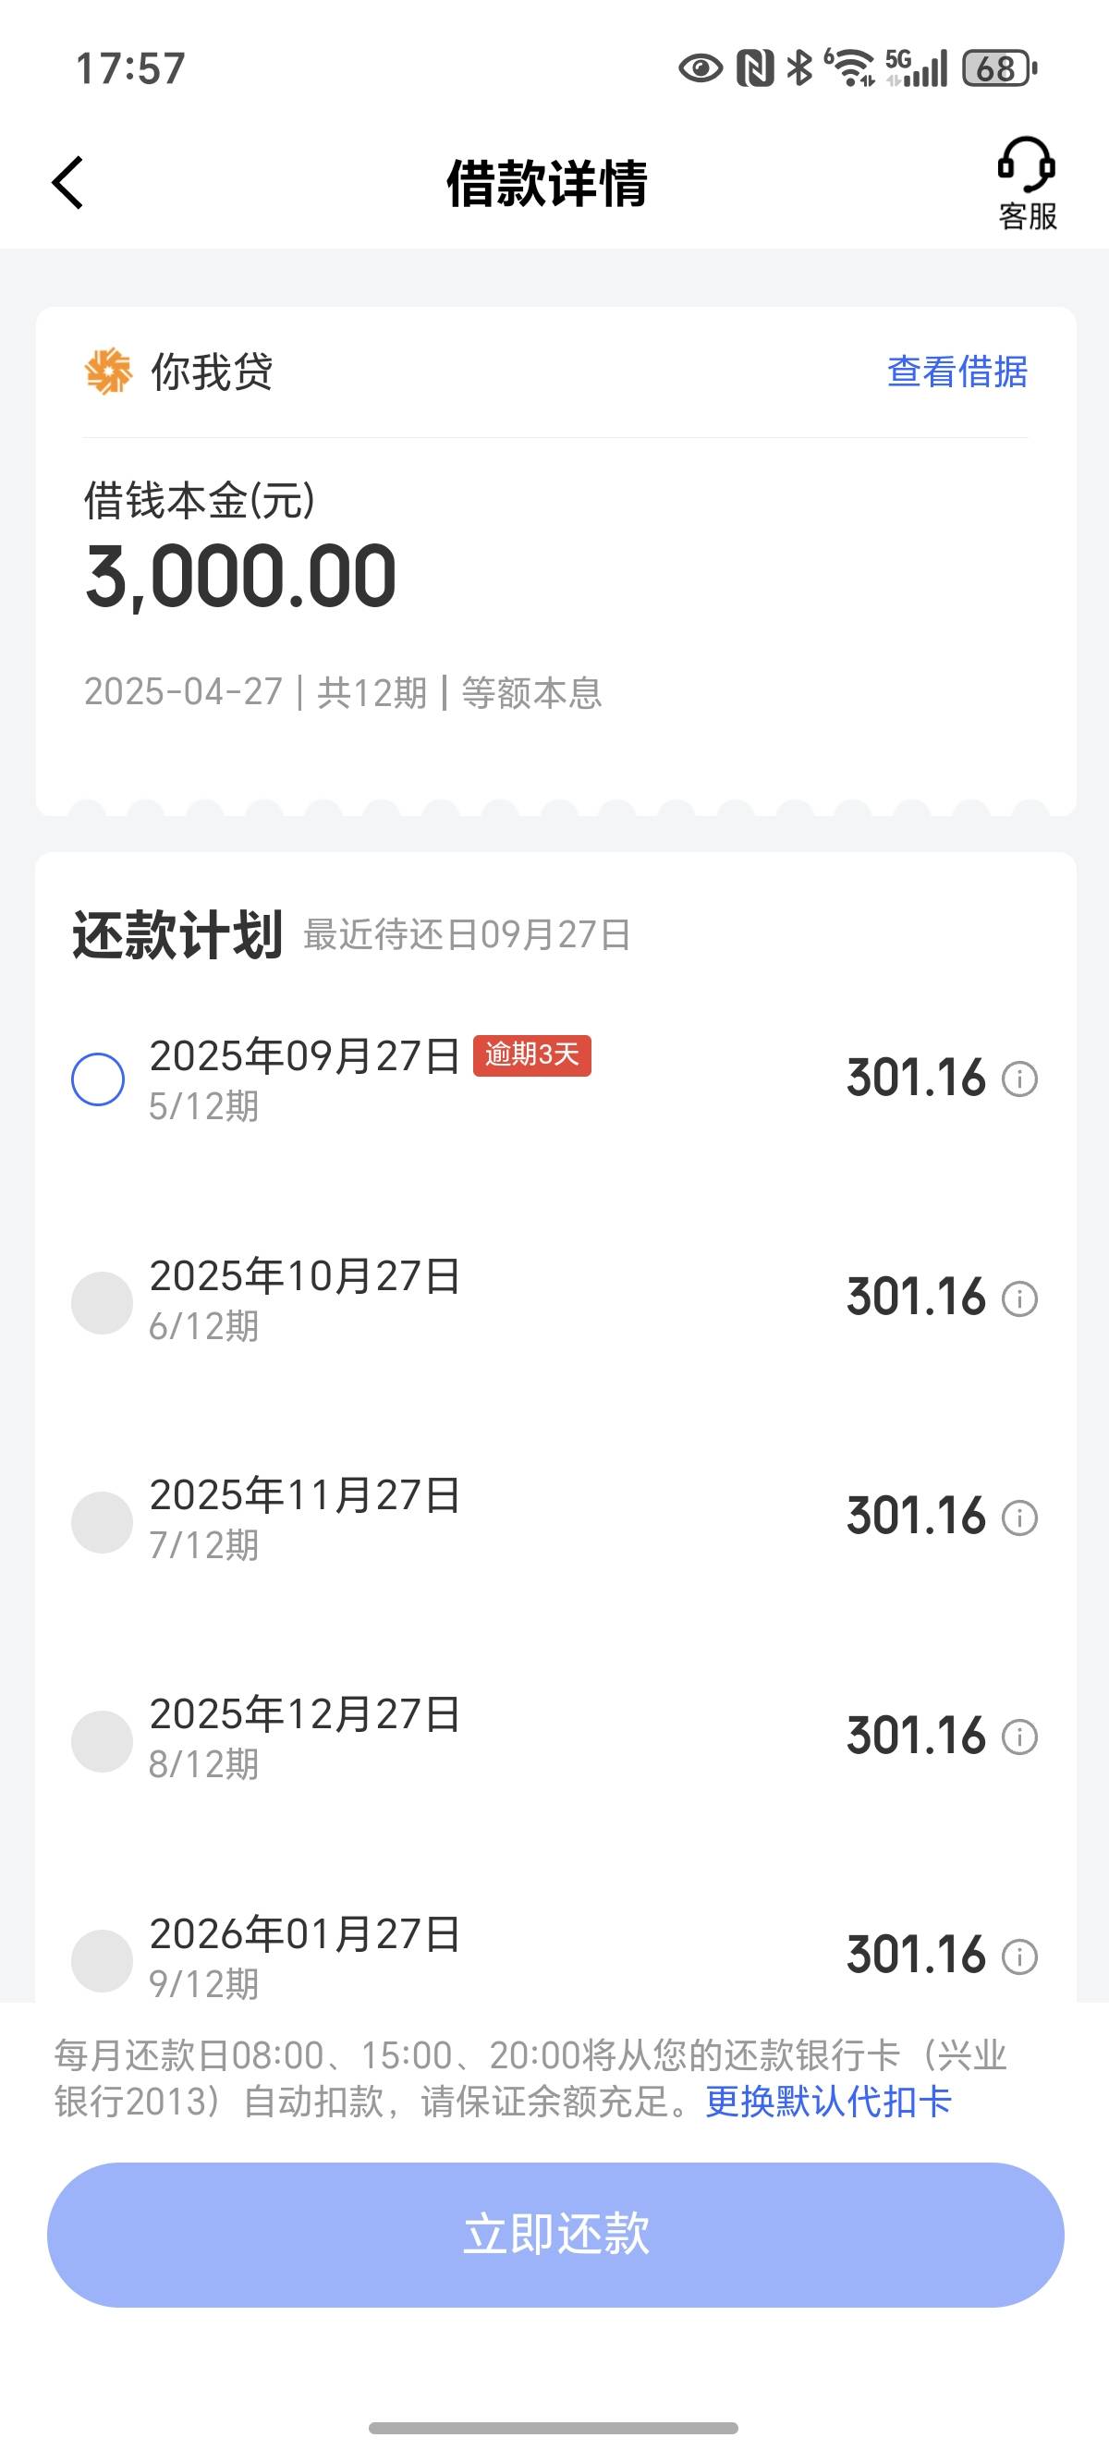1109x2462 pixels.
Task: Tap the battery indicator in status bar
Action: click(998, 68)
